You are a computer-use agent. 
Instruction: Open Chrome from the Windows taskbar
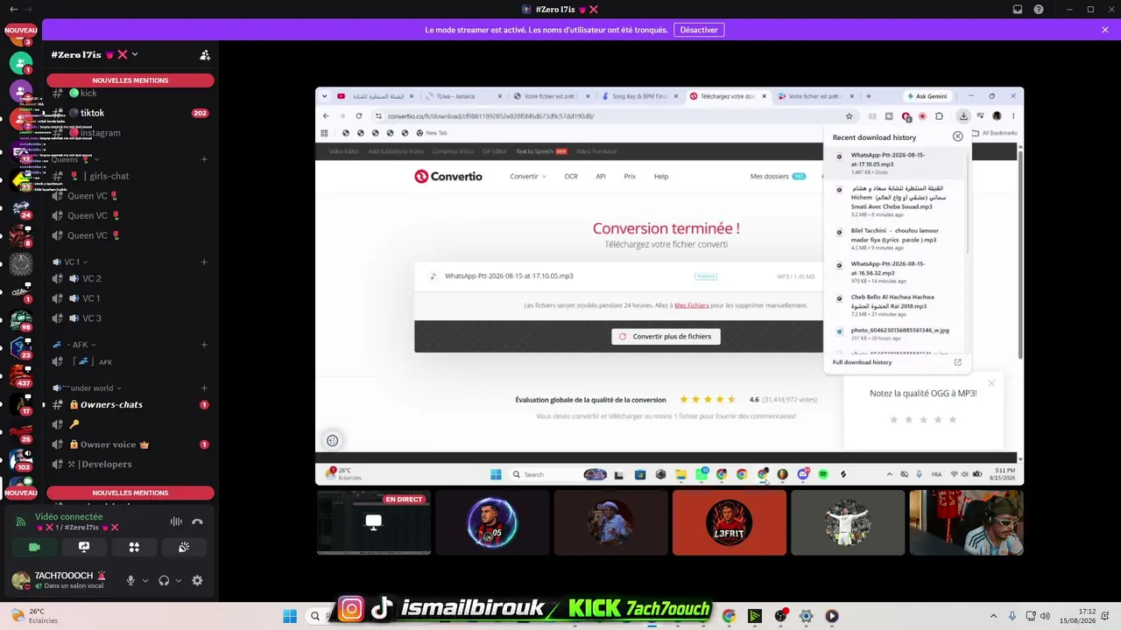tap(729, 616)
